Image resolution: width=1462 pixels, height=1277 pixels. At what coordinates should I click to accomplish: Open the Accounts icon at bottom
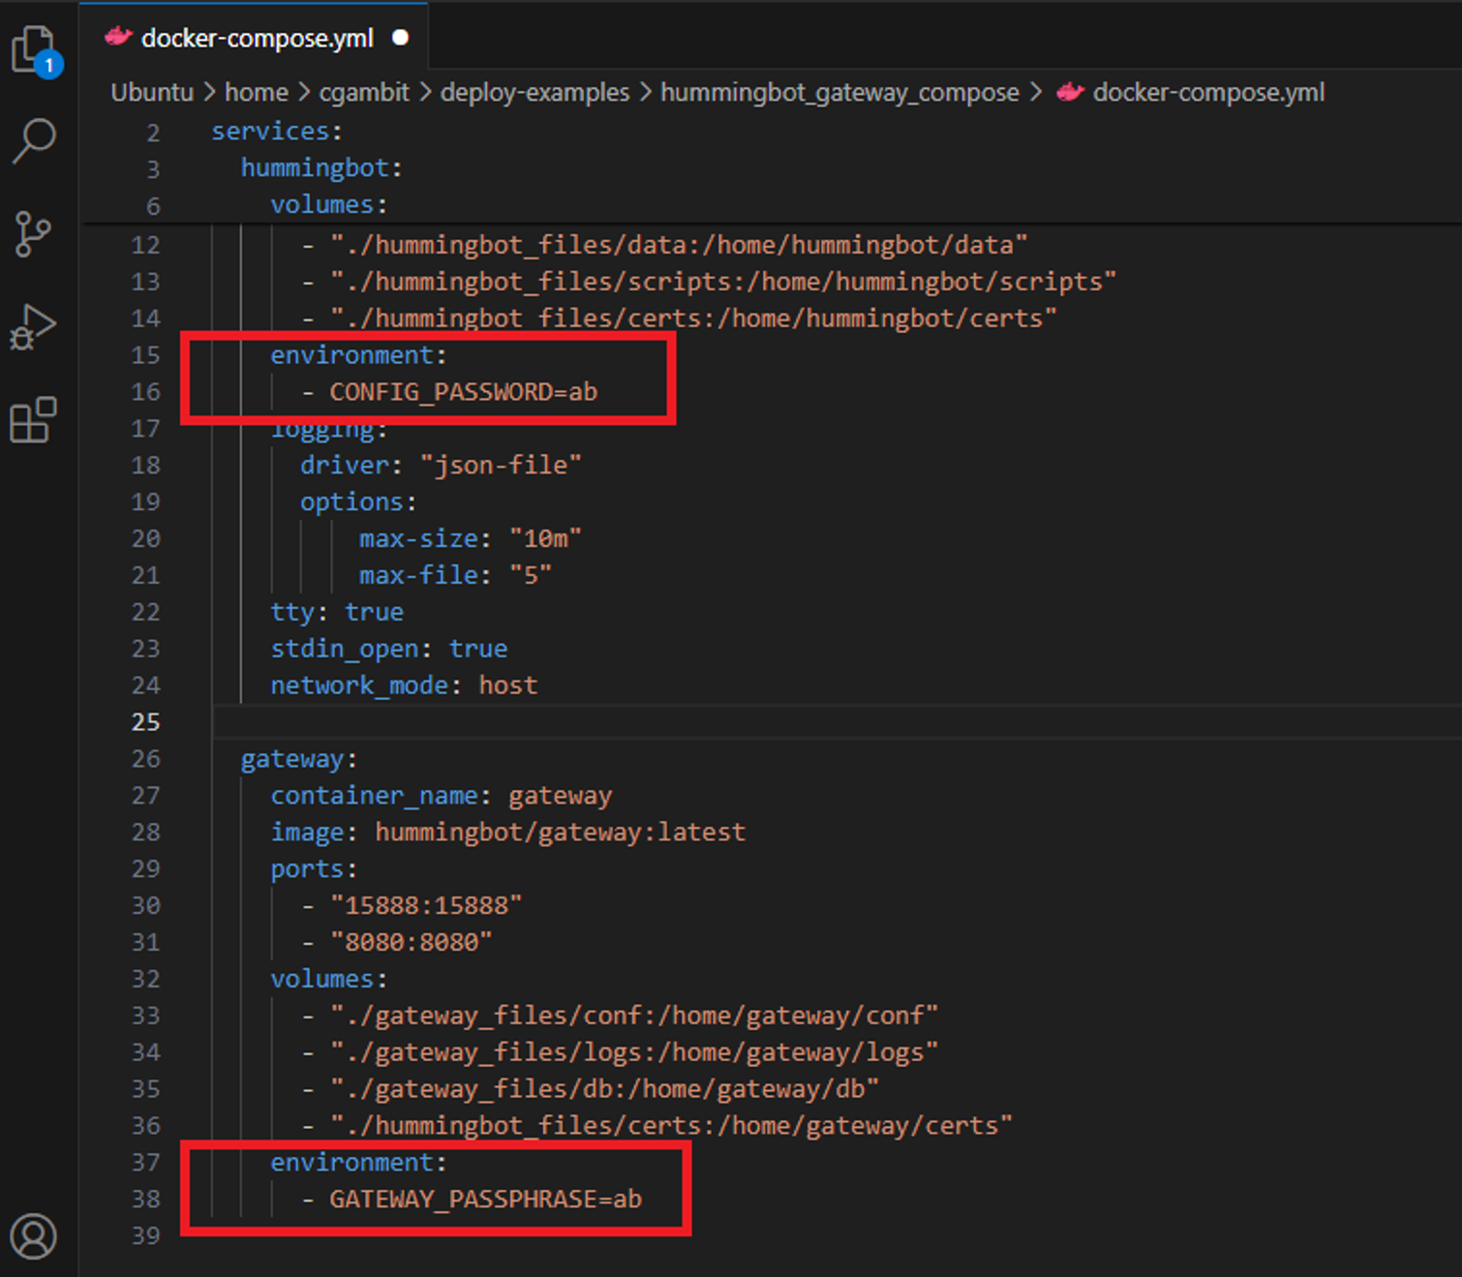[x=35, y=1236]
